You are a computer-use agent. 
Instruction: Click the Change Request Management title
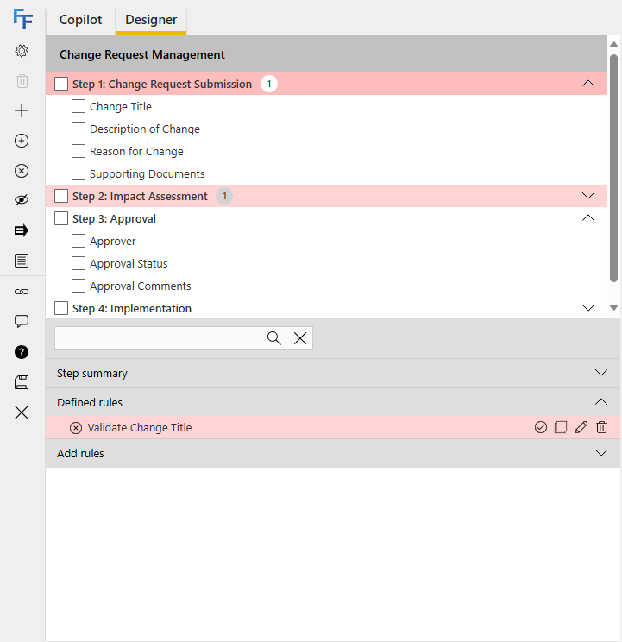(142, 55)
